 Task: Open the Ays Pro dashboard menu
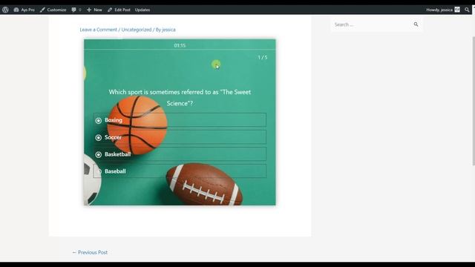coord(24,10)
